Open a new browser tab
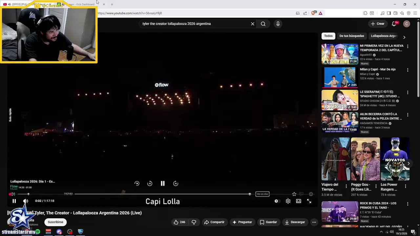The image size is (420, 236). pos(112,4)
